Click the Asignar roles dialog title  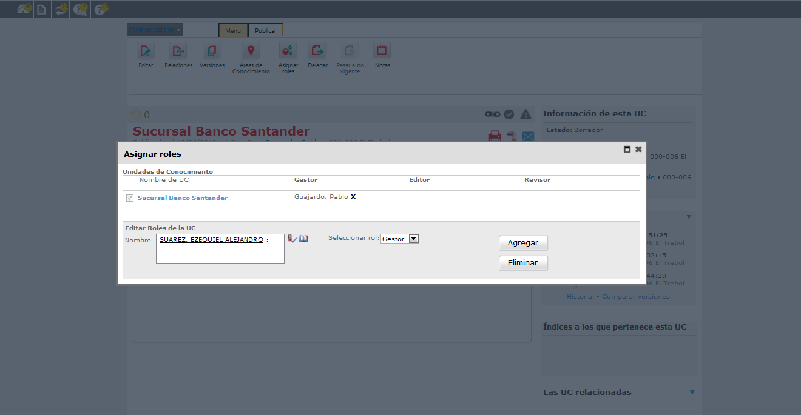[x=152, y=154]
